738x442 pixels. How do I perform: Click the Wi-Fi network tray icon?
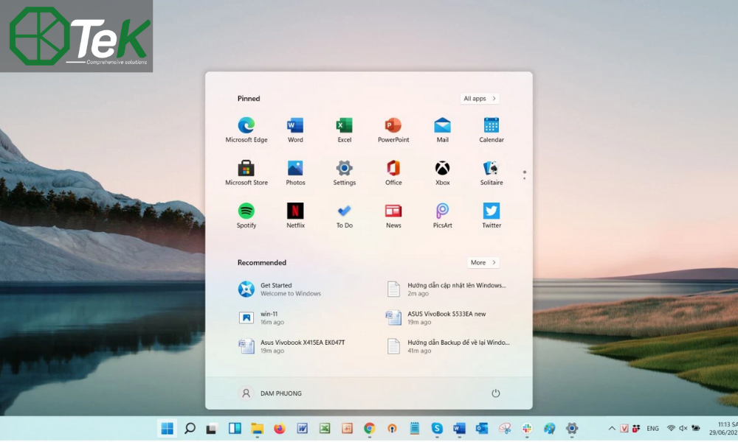coord(671,428)
